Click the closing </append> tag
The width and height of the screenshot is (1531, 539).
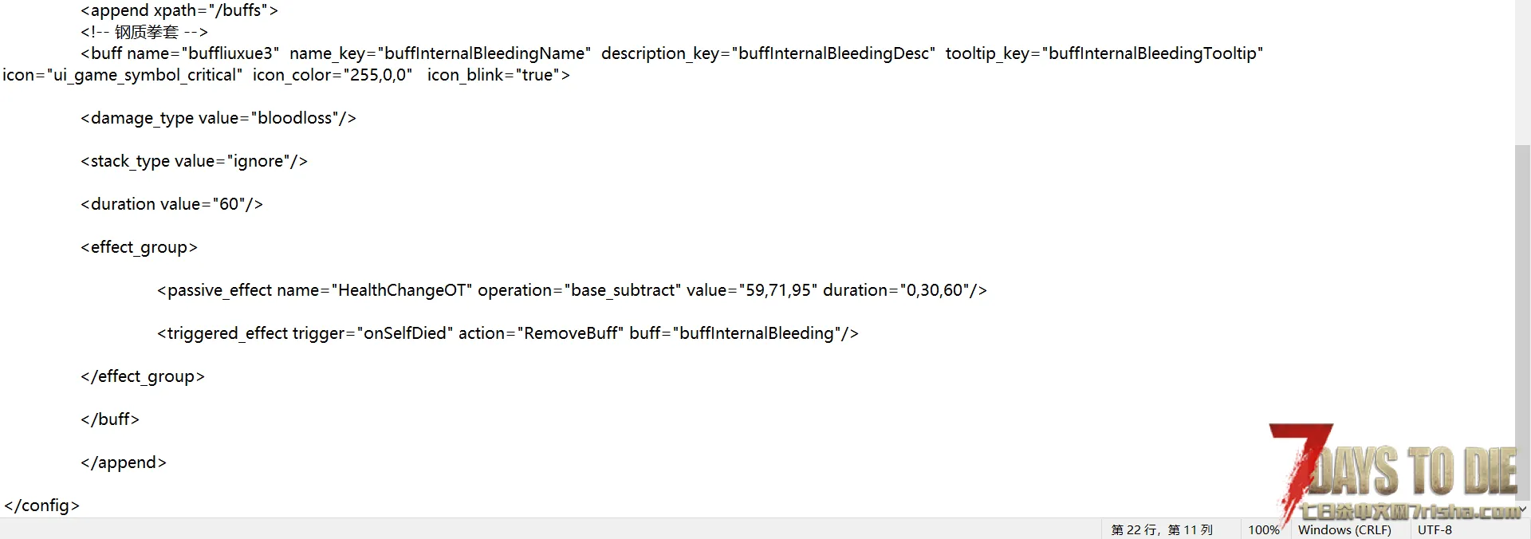tap(124, 462)
